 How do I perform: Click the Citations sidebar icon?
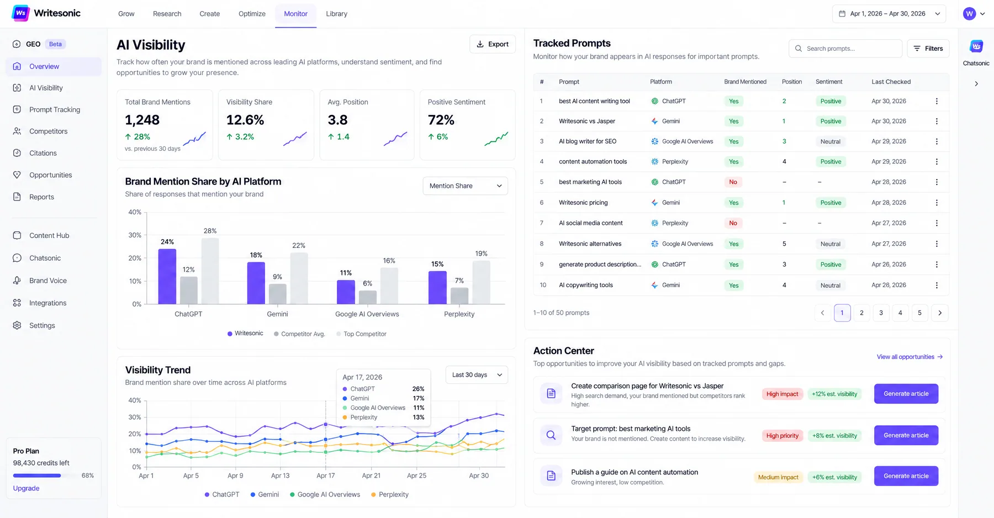tap(17, 153)
